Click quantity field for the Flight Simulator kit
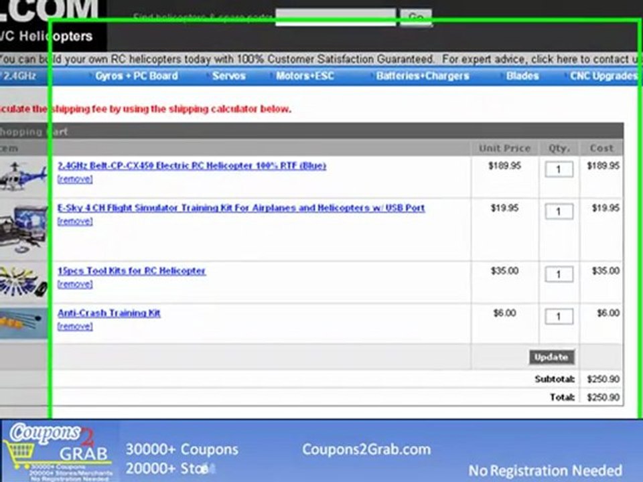 pyautogui.click(x=559, y=212)
